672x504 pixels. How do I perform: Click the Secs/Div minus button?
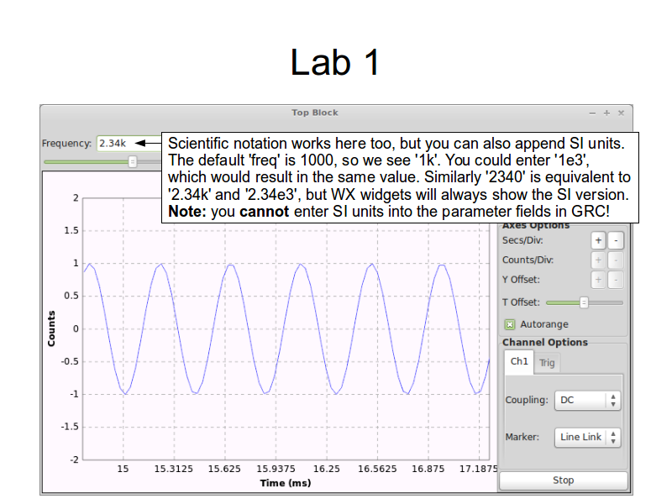point(616,240)
